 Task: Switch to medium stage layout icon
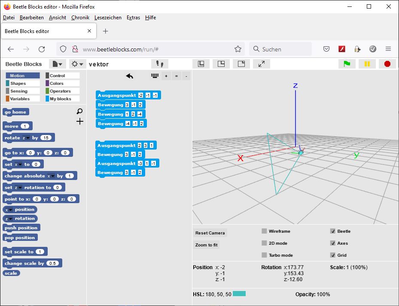(x=221, y=64)
